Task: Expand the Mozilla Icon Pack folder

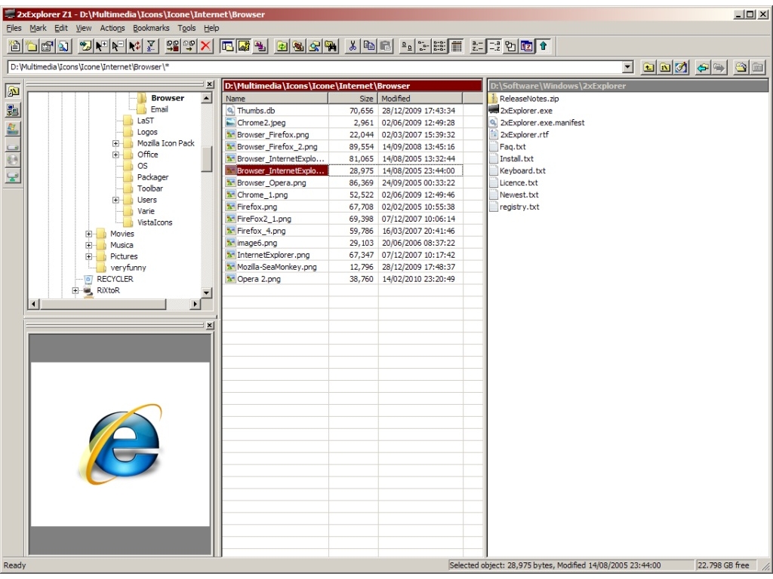Action: (115, 143)
